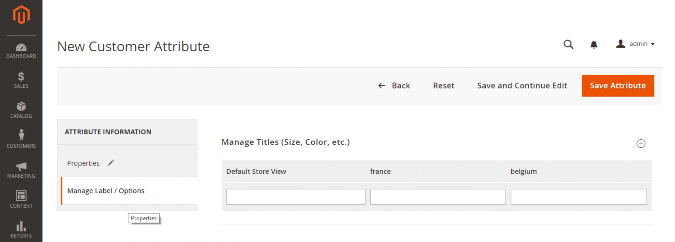
Task: Switch to the Properties tab
Action: click(x=83, y=163)
